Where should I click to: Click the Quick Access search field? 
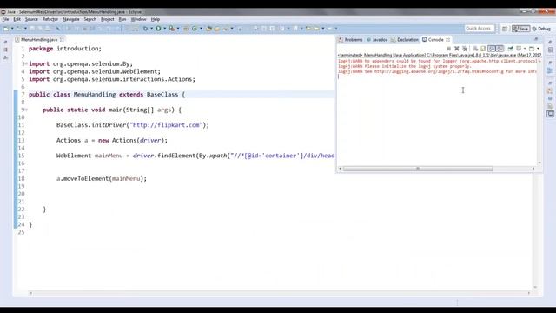tap(479, 29)
